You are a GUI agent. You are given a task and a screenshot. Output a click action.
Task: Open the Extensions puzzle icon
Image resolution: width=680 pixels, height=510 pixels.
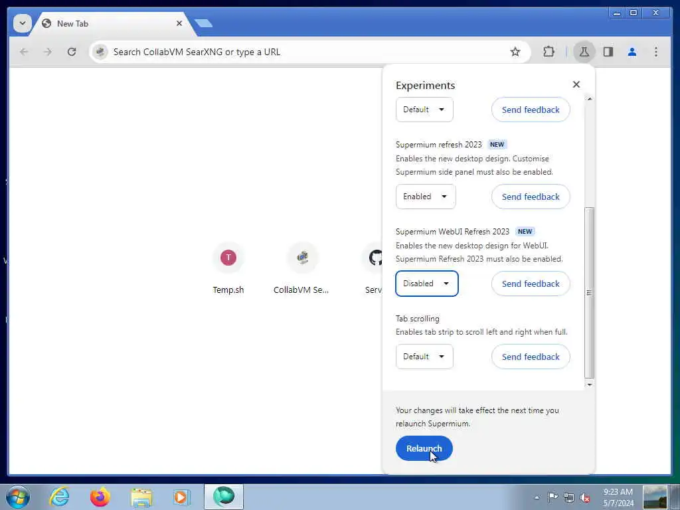point(549,52)
